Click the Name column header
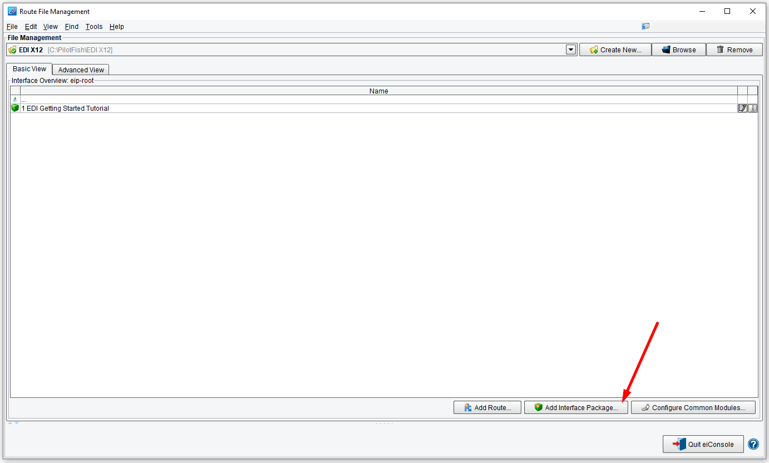 379,91
